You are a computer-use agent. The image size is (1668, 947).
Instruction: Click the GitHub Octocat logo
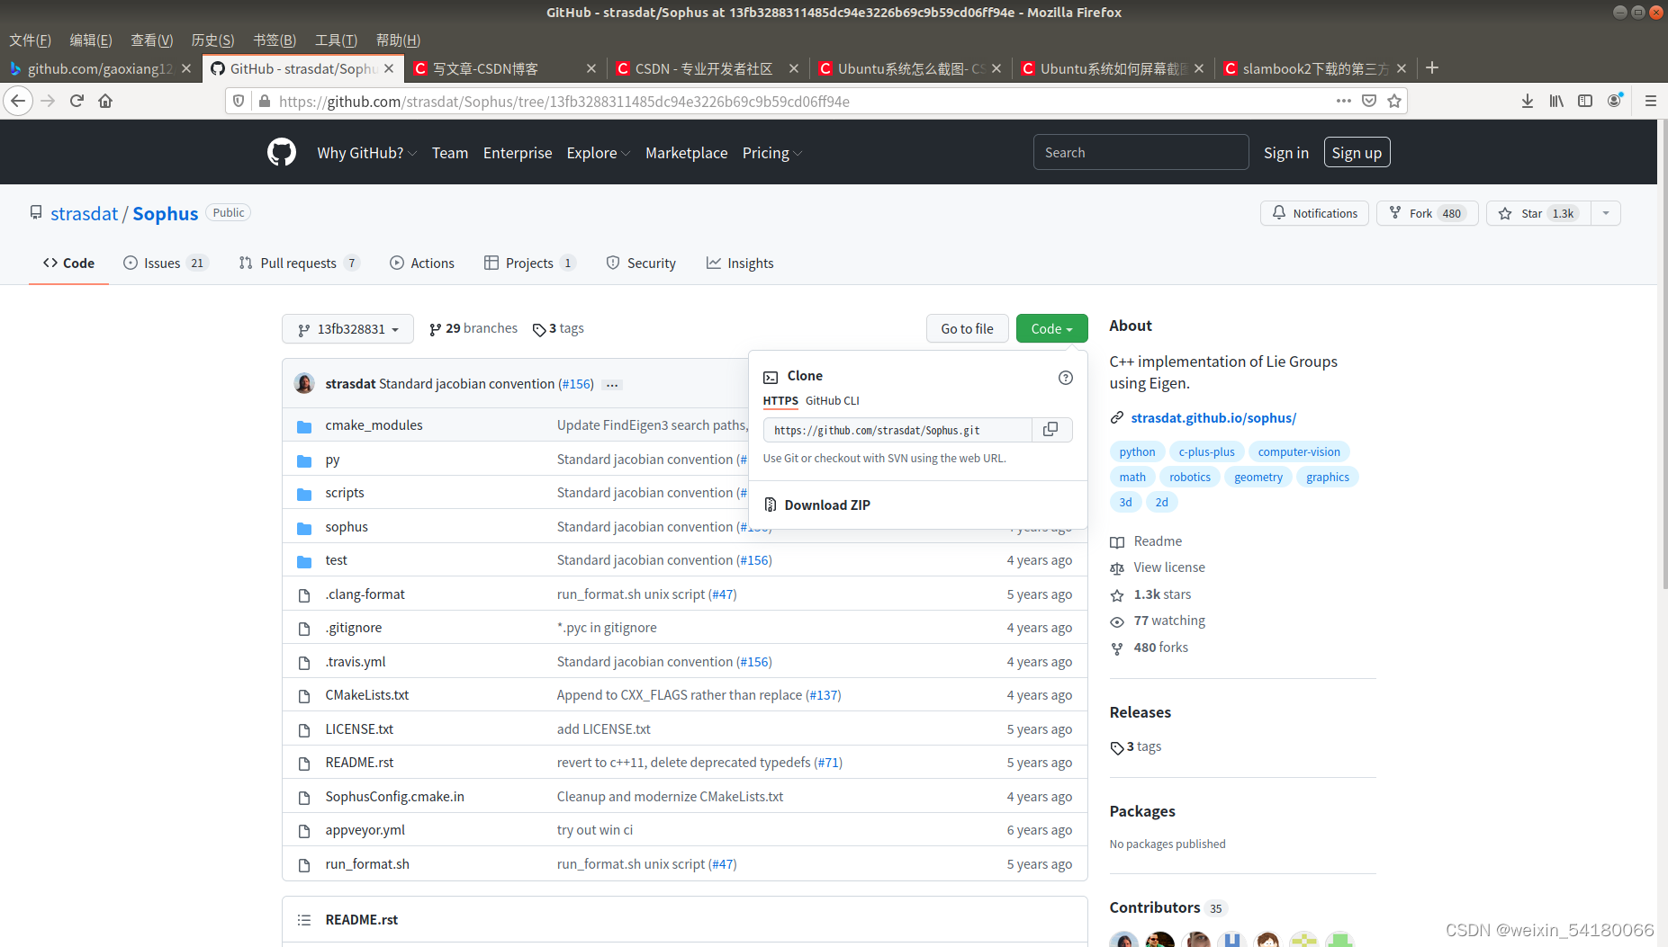[282, 152]
